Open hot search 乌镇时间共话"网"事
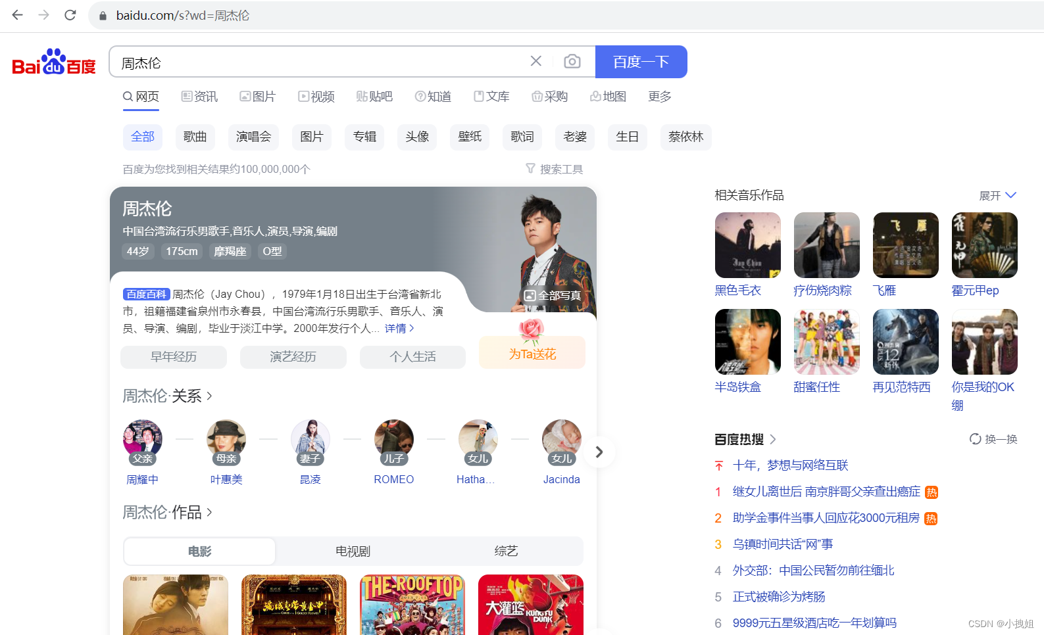 pyautogui.click(x=783, y=544)
